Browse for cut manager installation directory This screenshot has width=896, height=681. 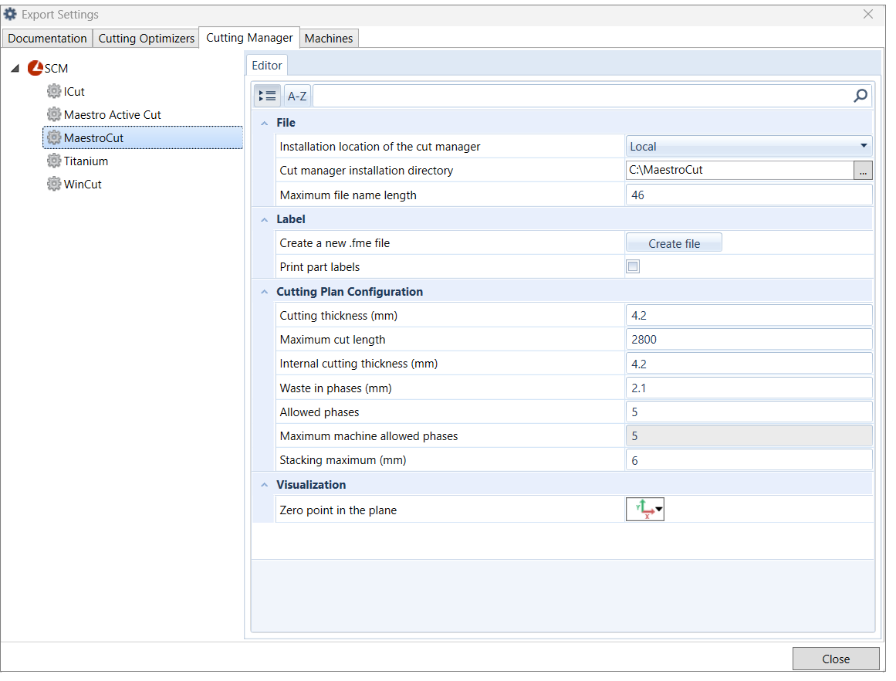863,171
